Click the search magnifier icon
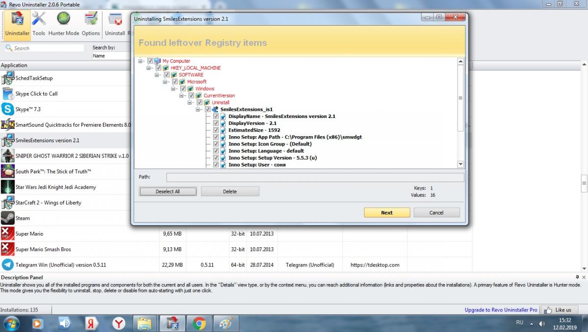Image resolution: width=588 pixels, height=332 pixels. point(9,48)
